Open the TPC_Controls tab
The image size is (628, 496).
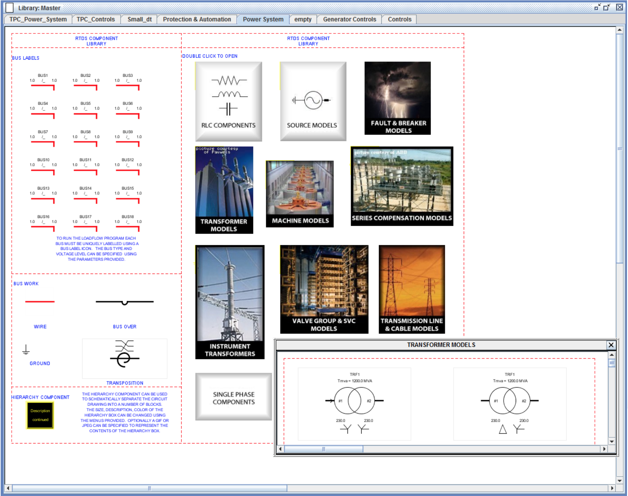[96, 19]
